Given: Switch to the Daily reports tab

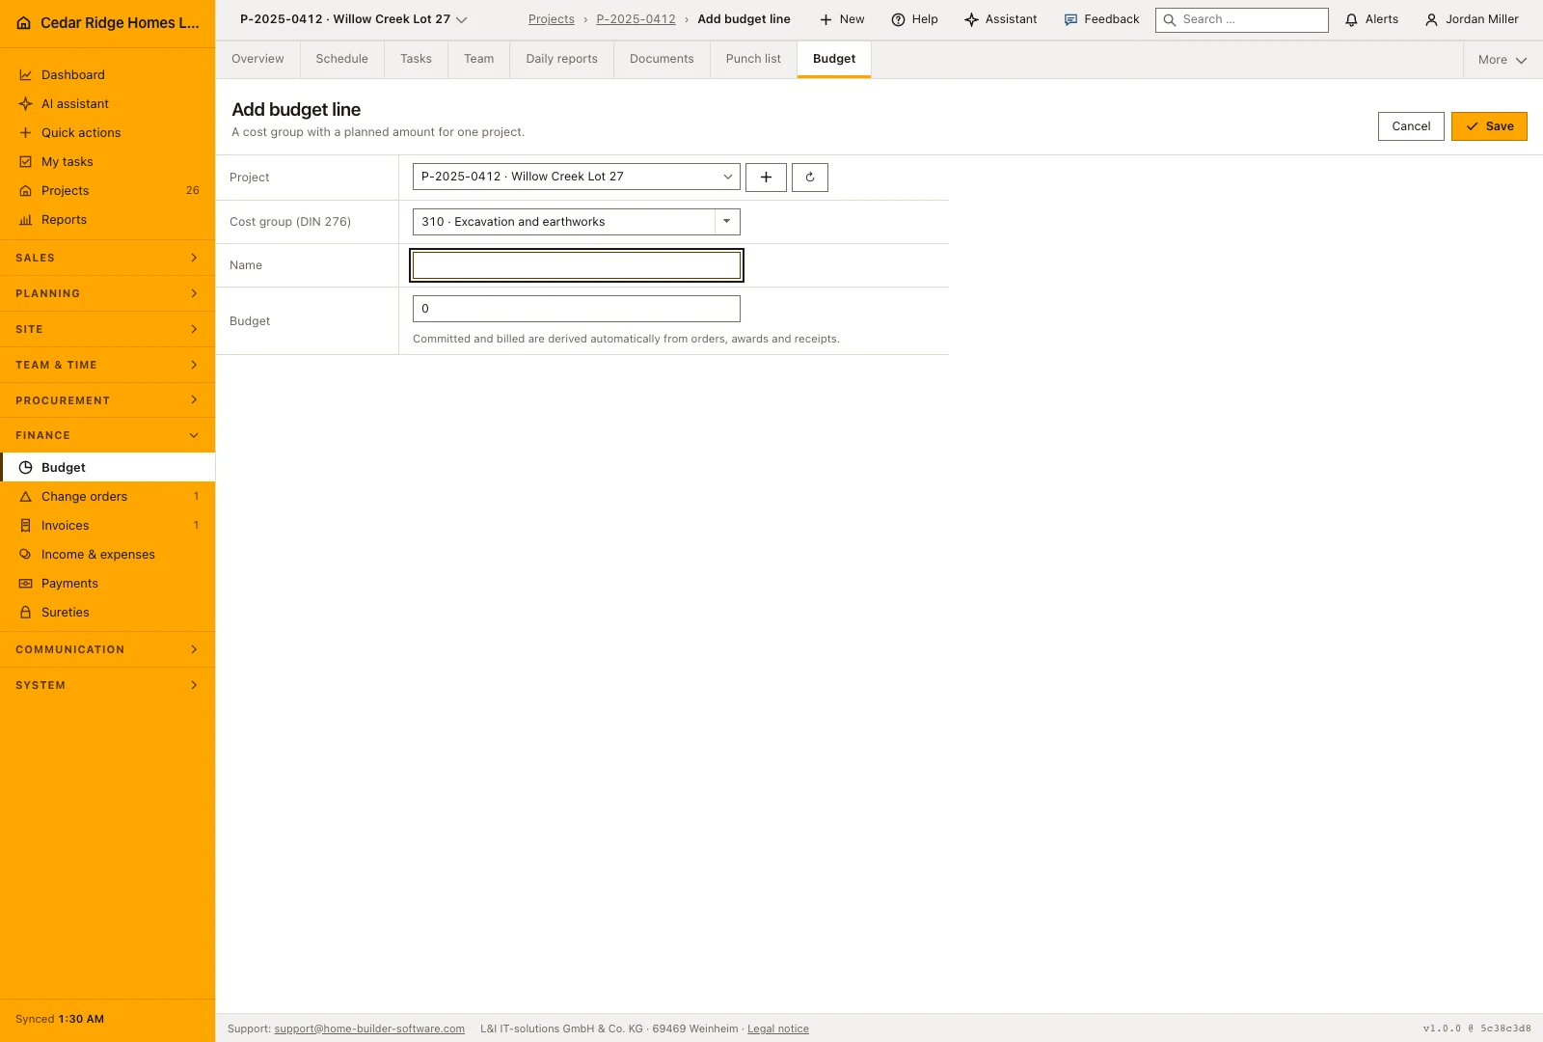Looking at the screenshot, I should pyautogui.click(x=562, y=59).
